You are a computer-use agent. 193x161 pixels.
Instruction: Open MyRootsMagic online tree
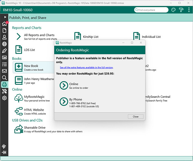pos(32,98)
